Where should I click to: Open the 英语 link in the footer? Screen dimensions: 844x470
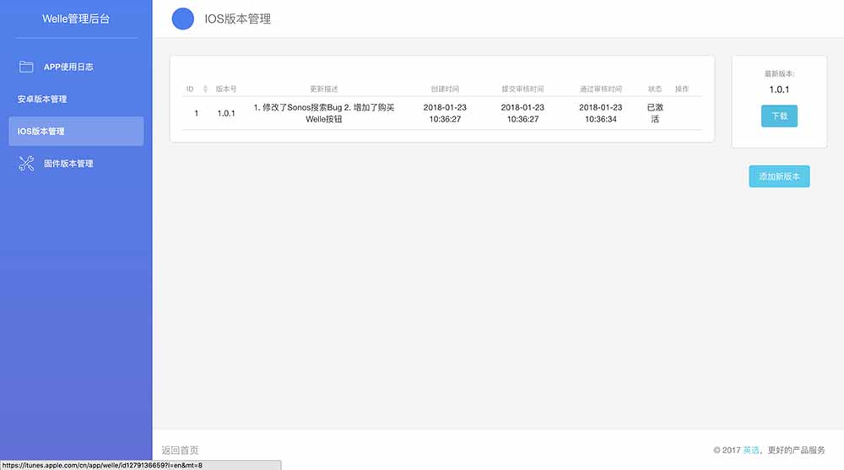coord(750,451)
